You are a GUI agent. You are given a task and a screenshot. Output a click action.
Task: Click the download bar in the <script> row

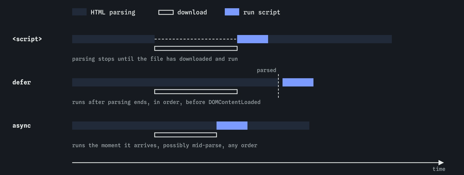click(x=196, y=48)
